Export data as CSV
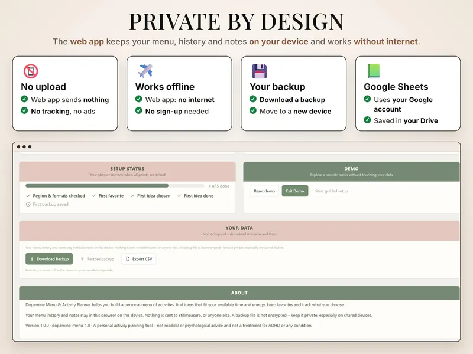This screenshot has width=473, height=354. click(x=139, y=259)
